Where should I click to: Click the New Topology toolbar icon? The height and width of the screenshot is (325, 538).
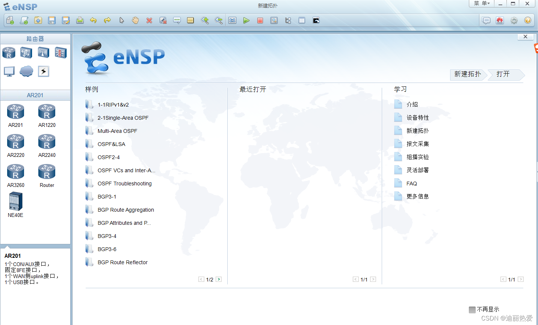pyautogui.click(x=10, y=20)
